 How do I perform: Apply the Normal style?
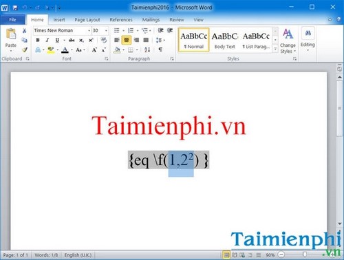click(194, 40)
